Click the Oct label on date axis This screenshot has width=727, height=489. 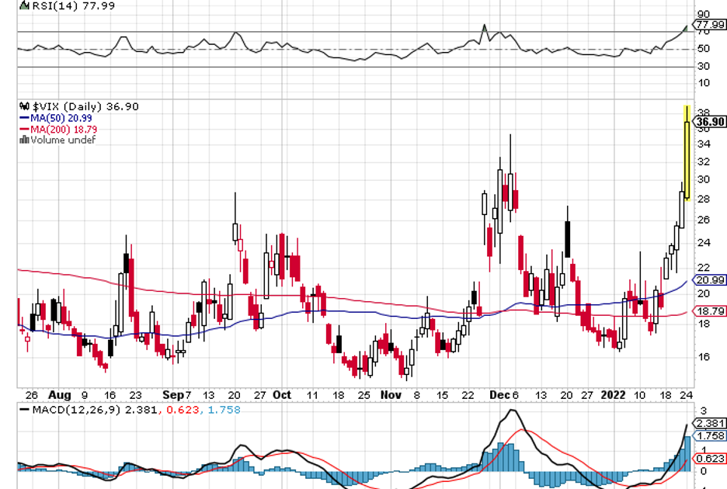coord(283,394)
